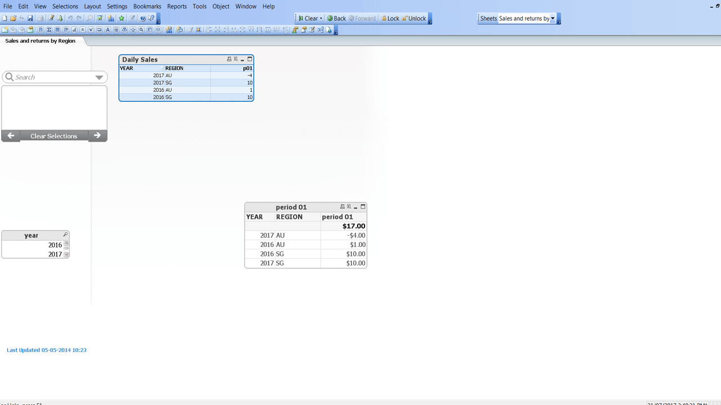Image resolution: width=721 pixels, height=405 pixels.
Task: Click the -$4.00 value in period 01
Action: pos(344,236)
